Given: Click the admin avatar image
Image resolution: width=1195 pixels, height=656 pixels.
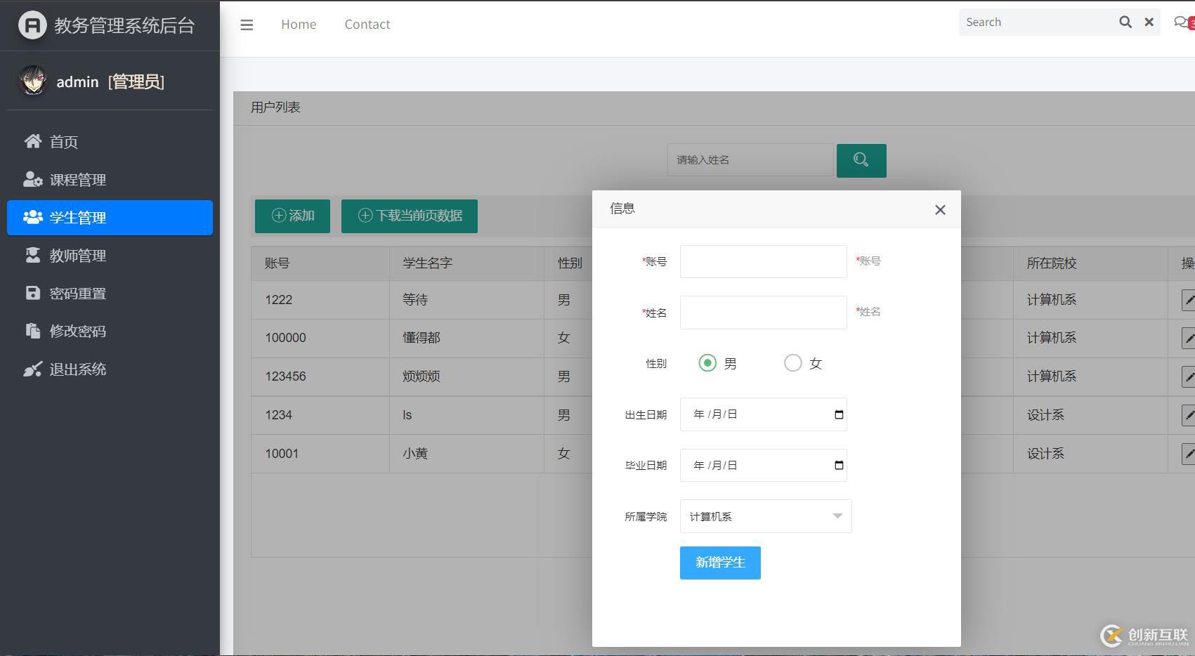Looking at the screenshot, I should 32,81.
